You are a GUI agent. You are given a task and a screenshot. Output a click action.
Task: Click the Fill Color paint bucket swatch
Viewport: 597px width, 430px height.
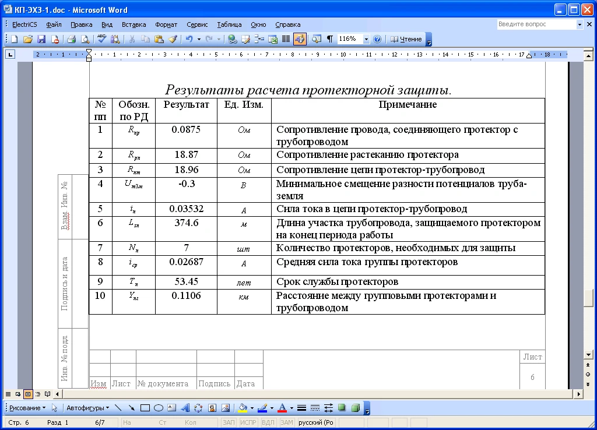243,408
